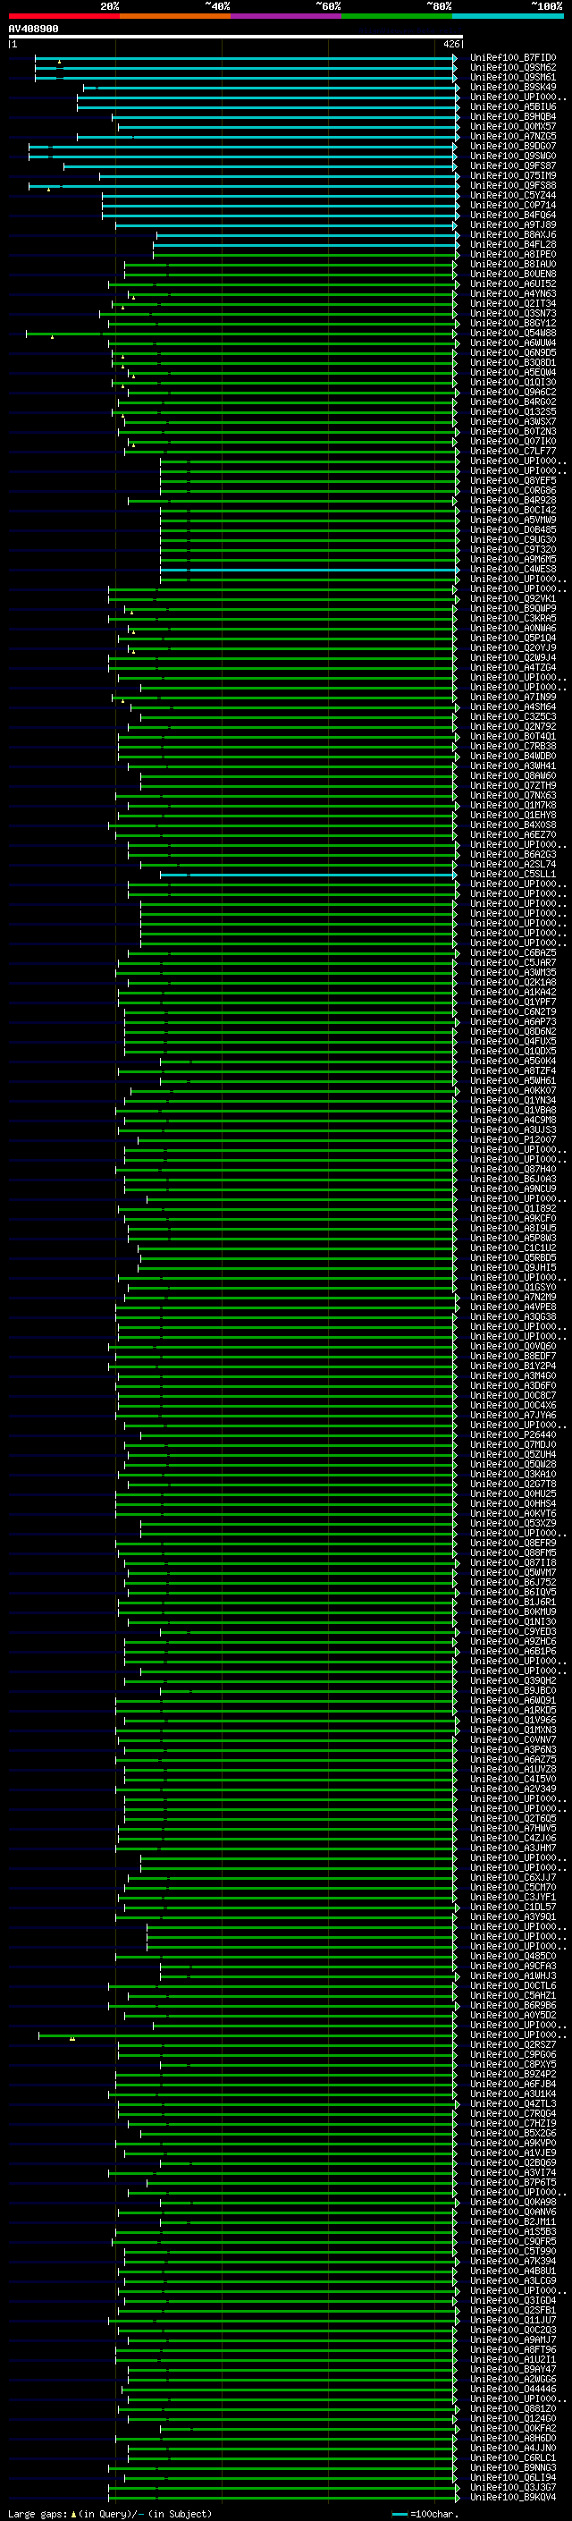This screenshot has width=572, height=2521.
Task: Open hit UniRef100_B7FID0
Action: click(513, 58)
